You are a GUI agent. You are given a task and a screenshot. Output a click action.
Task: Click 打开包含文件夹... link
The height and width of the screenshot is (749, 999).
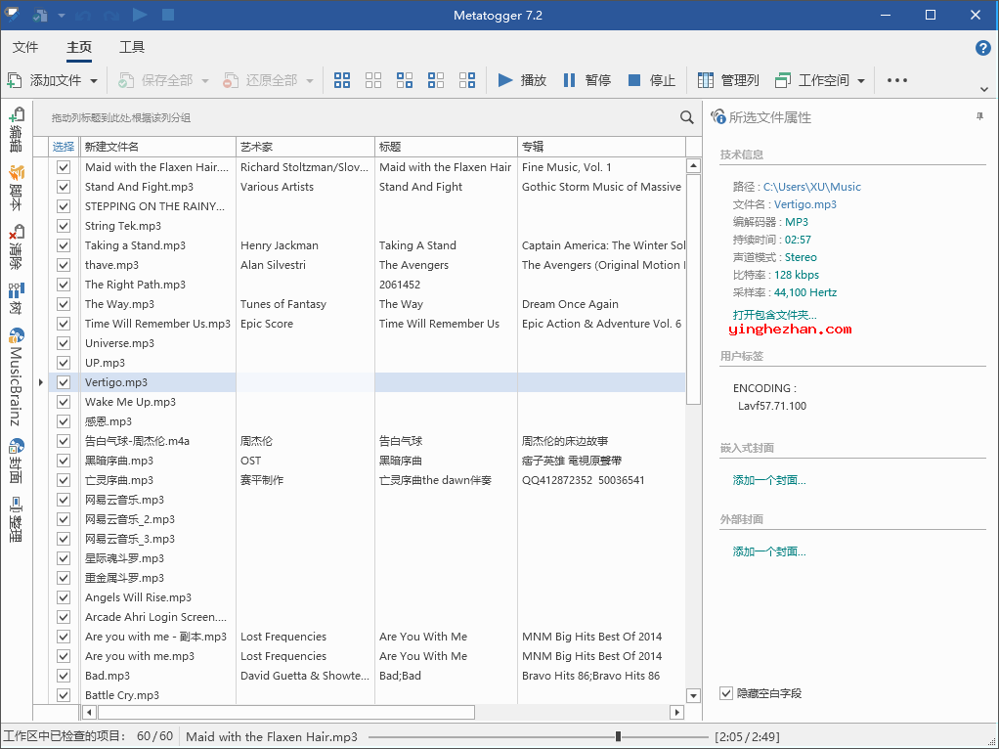pyautogui.click(x=774, y=315)
